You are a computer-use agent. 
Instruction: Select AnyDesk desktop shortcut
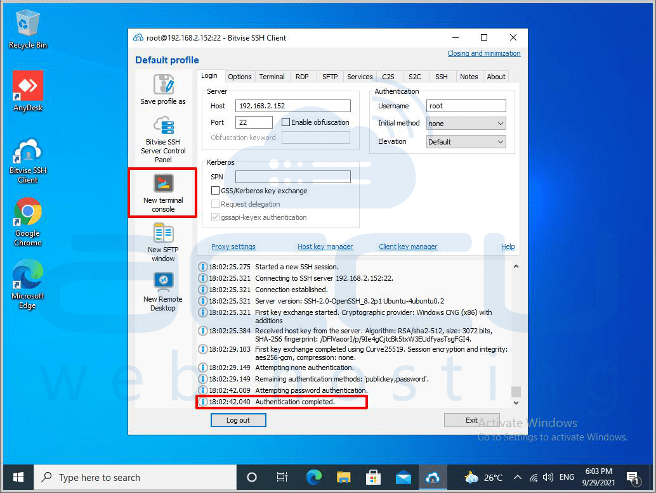click(28, 91)
